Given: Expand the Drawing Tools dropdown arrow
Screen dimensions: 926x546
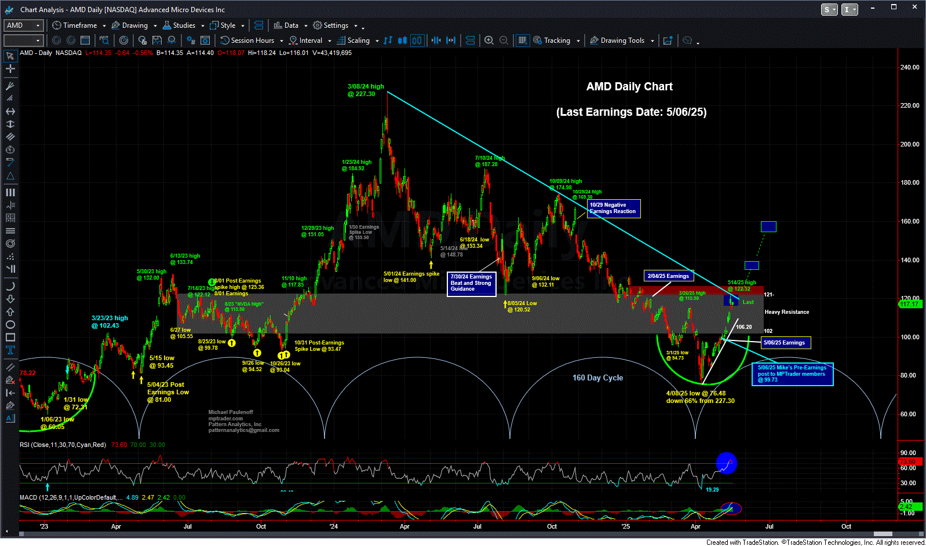Looking at the screenshot, I should pyautogui.click(x=652, y=41).
